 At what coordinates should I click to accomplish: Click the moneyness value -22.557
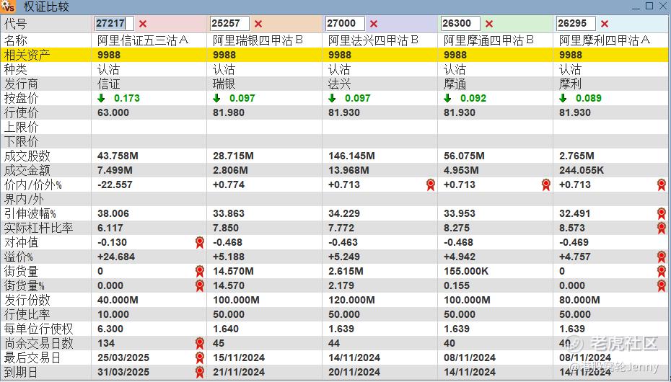click(115, 185)
